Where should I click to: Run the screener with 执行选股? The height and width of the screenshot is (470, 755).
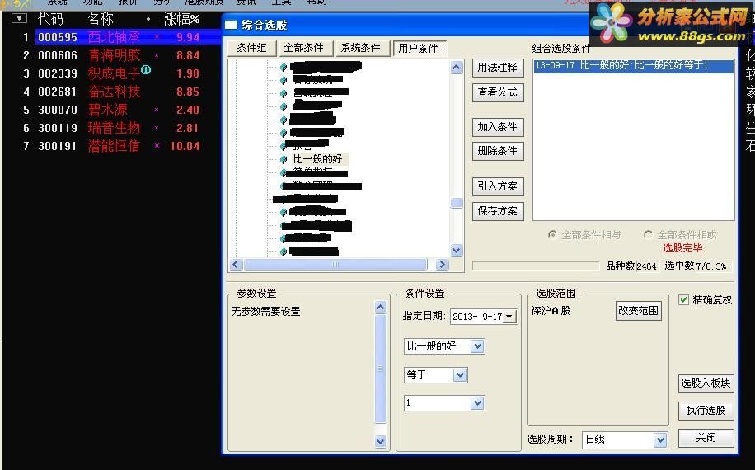(706, 411)
